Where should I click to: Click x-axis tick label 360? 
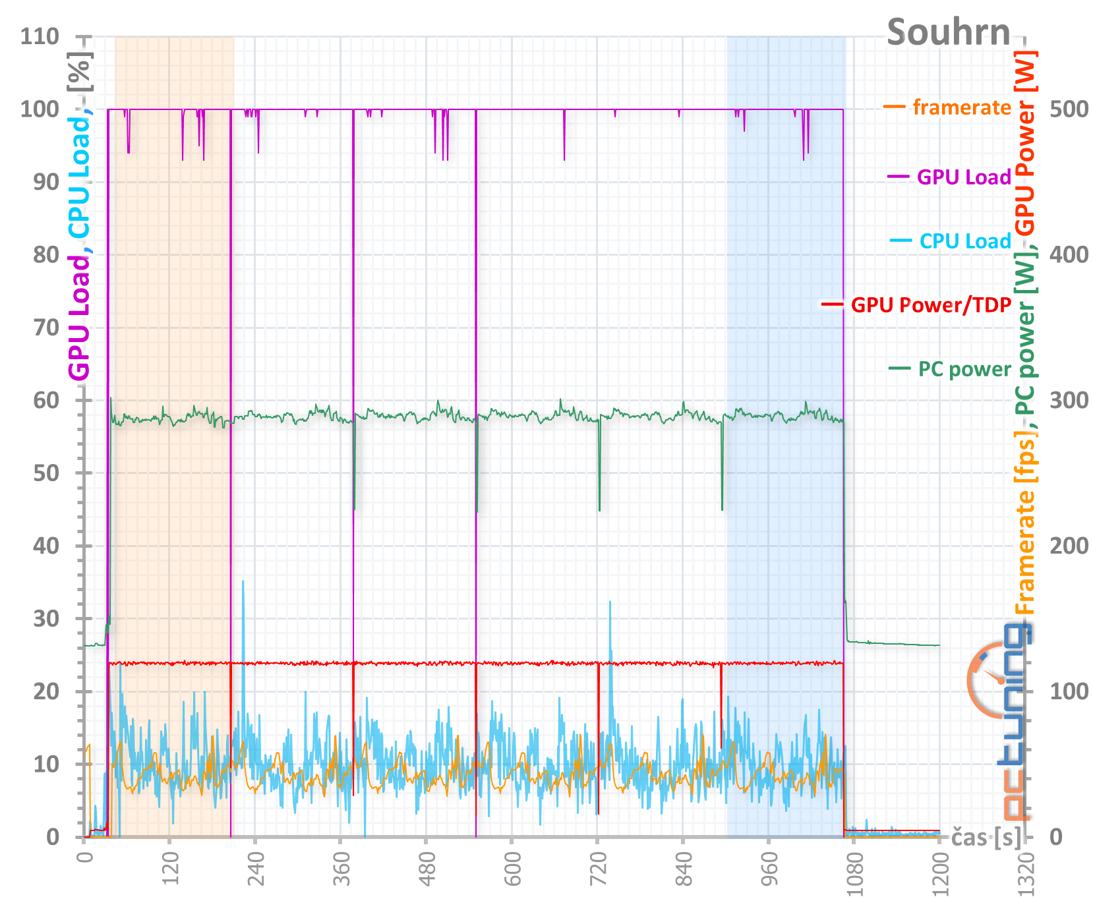point(341,871)
